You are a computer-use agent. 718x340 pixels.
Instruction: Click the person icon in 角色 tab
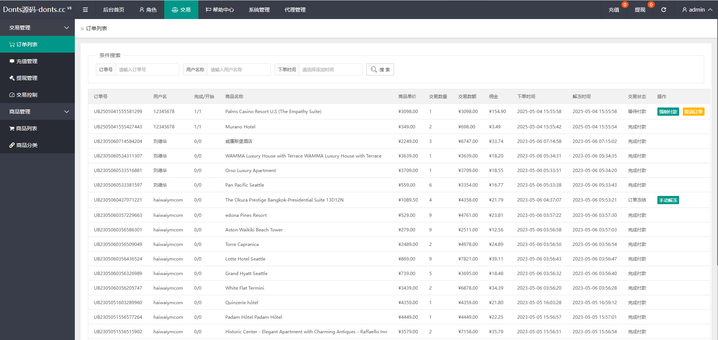(142, 10)
